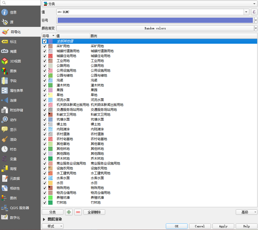Image resolution: width=258 pixels, height=230 pixels.
Task: Click the 分类 (Classify) button
Action: [x=53, y=212]
